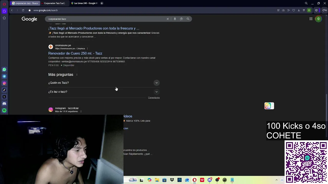Open the Renovador de Cuero 250 ml. - Tazz link
The image size is (328, 184).
(x=75, y=53)
